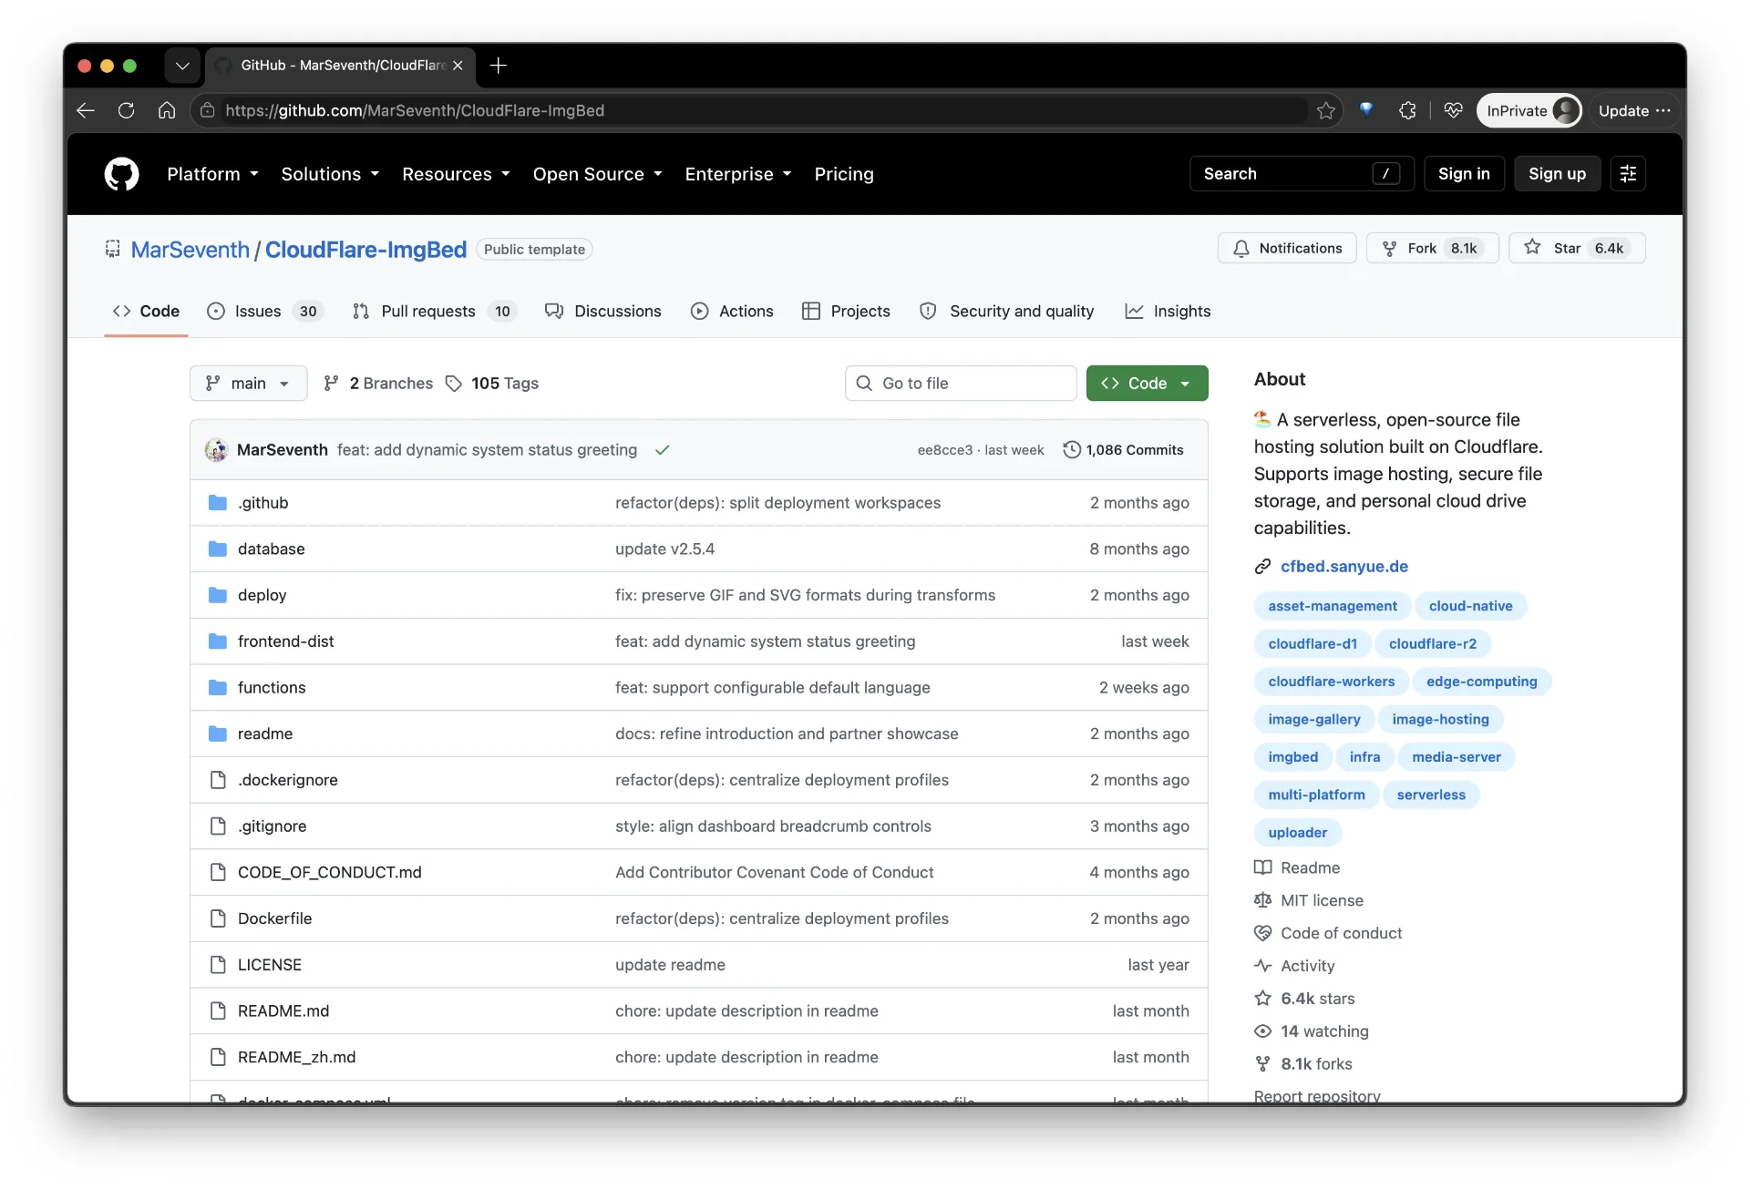Open the MarSeventh owner profile link
Screen dimensions: 1750x1190
coord(190,250)
